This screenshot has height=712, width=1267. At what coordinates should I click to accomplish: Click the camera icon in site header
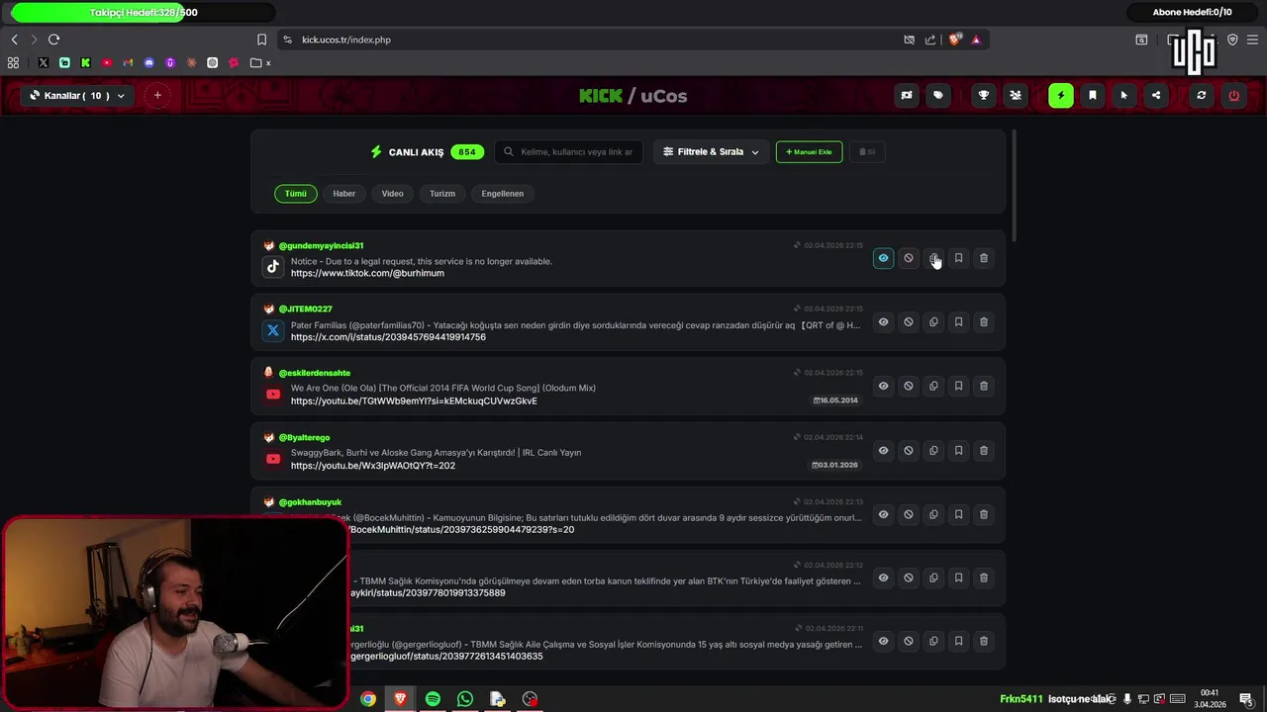906,96
